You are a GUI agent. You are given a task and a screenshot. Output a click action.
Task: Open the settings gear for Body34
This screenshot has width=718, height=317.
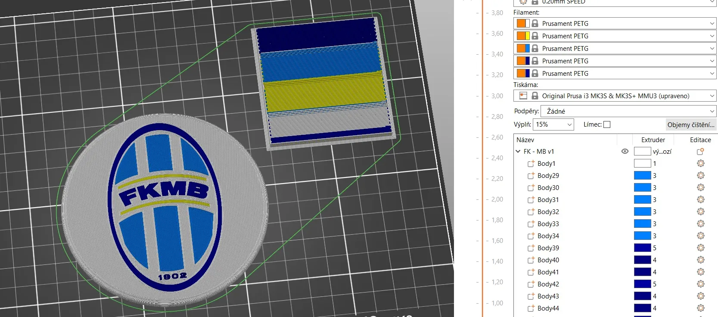coord(701,236)
